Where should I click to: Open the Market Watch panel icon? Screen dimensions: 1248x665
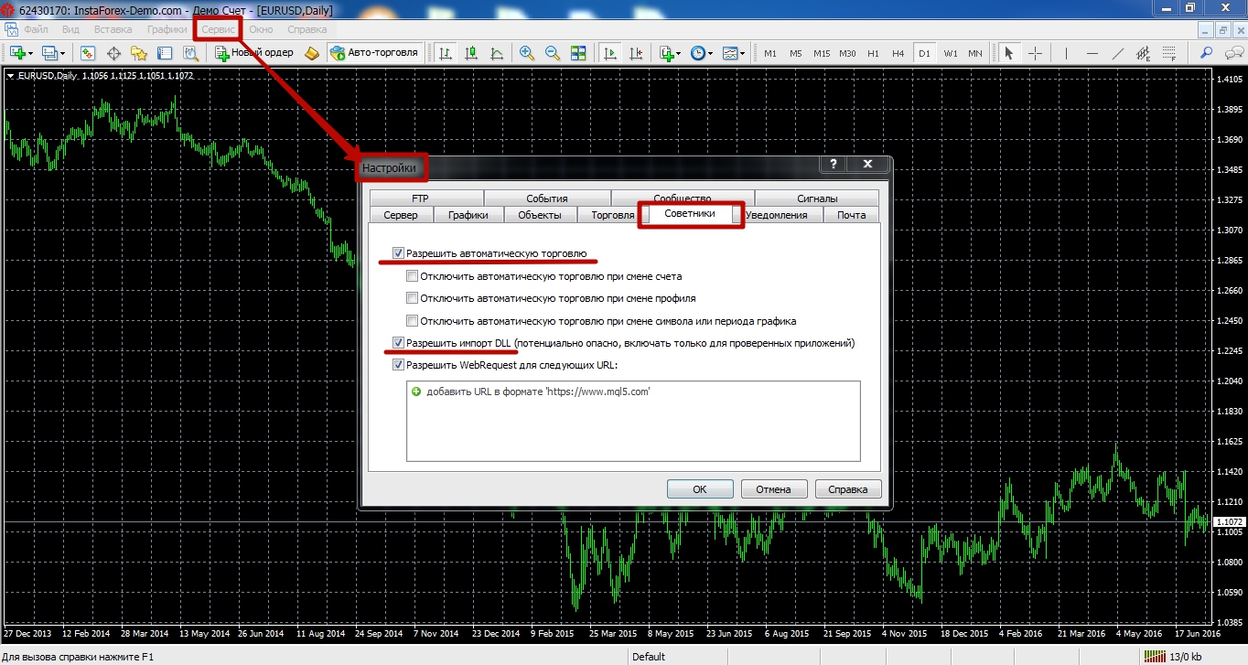[x=88, y=53]
